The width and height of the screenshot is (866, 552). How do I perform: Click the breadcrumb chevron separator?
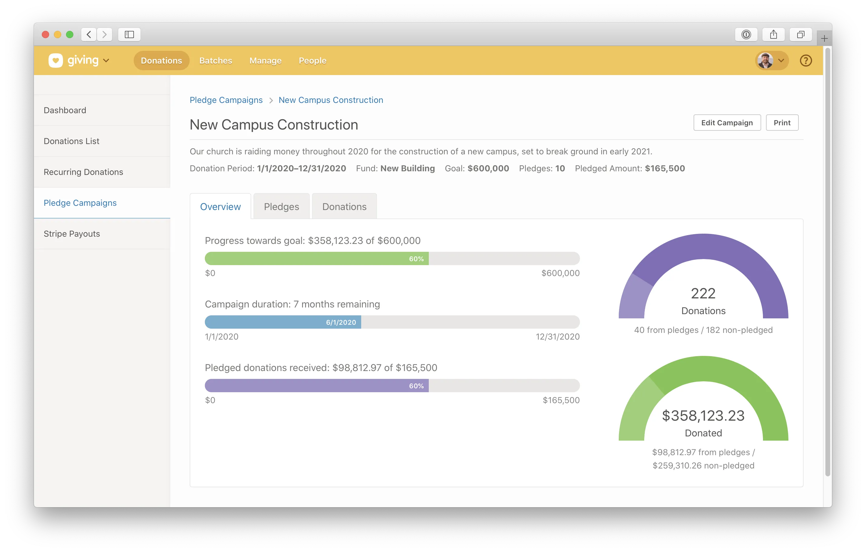point(271,100)
